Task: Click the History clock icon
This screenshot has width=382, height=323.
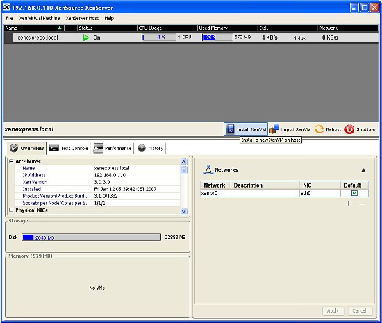Action: 142,148
